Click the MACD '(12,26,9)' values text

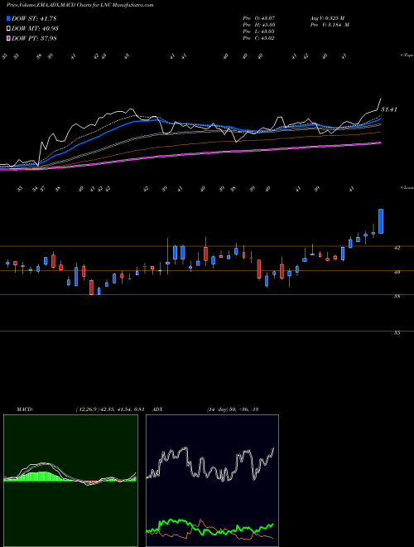pyautogui.click(x=110, y=409)
